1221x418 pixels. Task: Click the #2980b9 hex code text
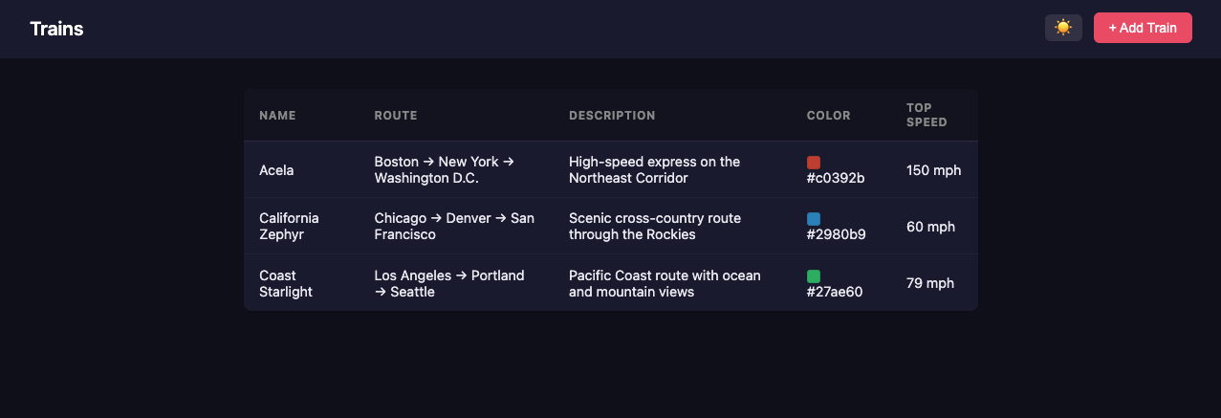tap(837, 235)
